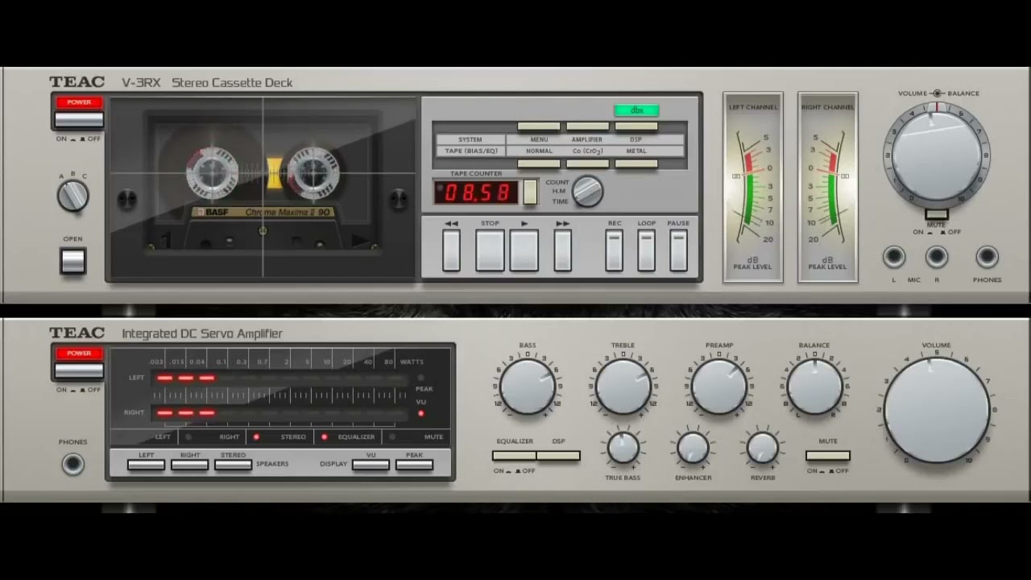Switch the display to PEAK mode
Viewport: 1031px width, 580px height.
pos(414,464)
